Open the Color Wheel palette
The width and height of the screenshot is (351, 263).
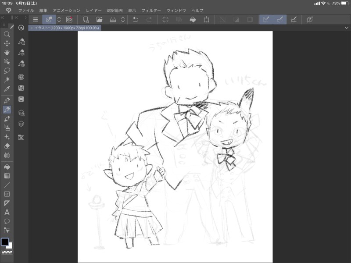(x=21, y=77)
